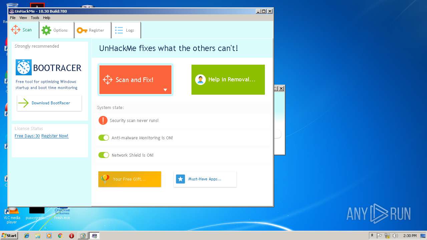This screenshot has height=240, width=427.
Task: Open the Tools menu
Action: click(35, 18)
